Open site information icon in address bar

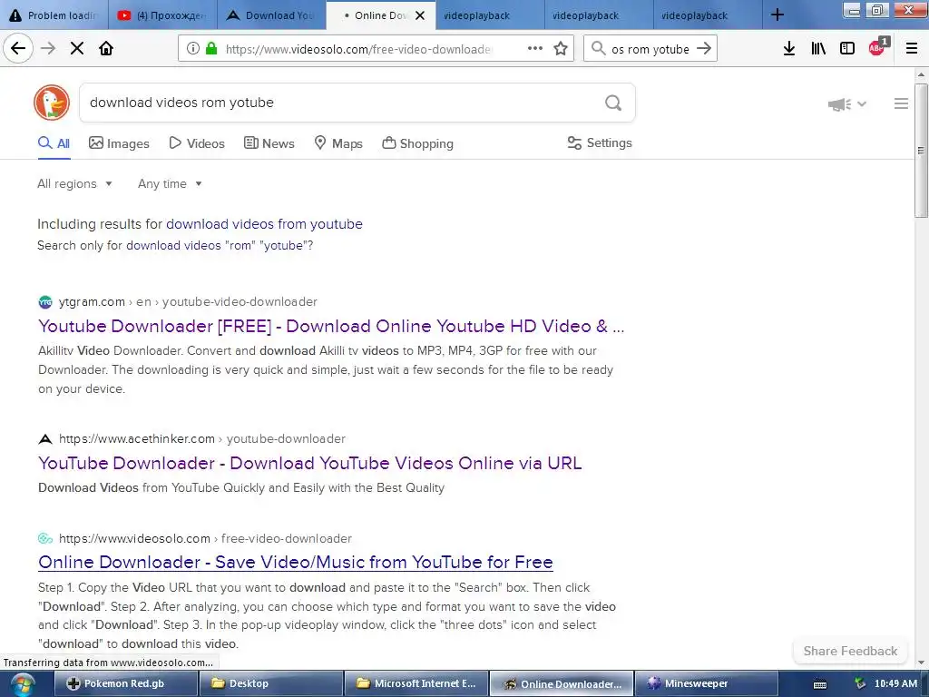[192, 49]
